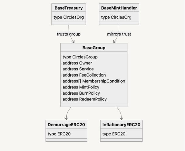Select the BaseGroup class title

click(94, 48)
